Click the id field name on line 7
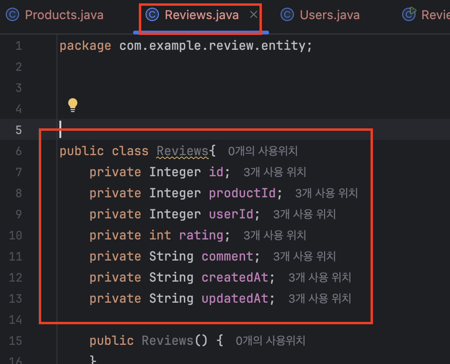Viewport: 450px width, 364px height. (216, 172)
